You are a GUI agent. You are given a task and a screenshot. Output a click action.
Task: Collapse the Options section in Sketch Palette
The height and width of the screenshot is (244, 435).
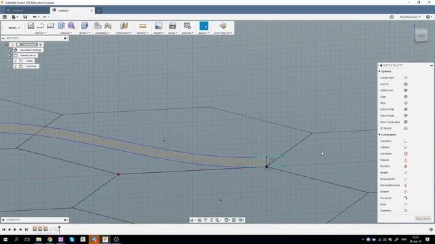[379, 71]
